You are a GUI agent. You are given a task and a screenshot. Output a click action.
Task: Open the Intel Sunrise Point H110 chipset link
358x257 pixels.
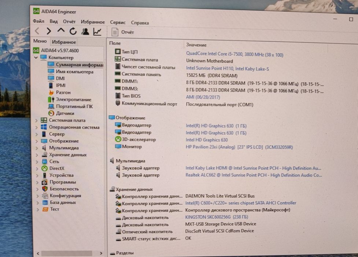coord(227,68)
